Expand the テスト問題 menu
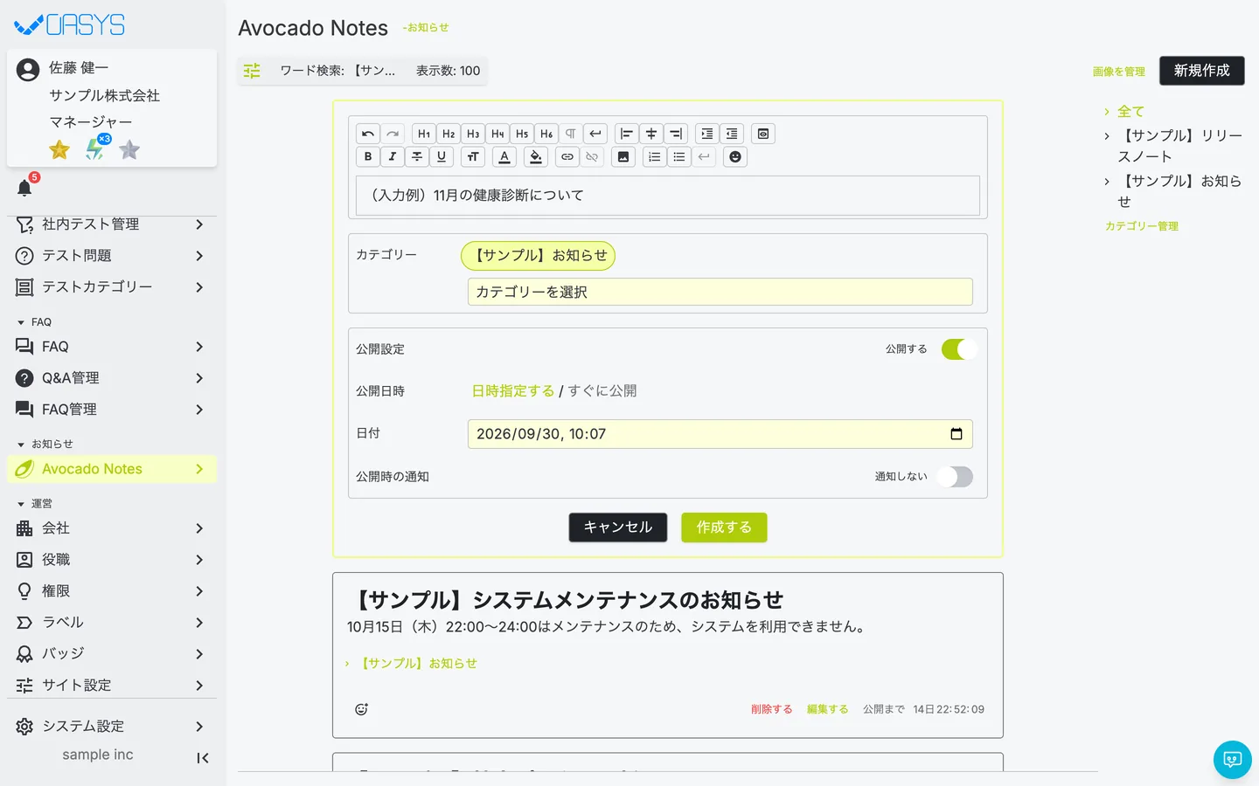Viewport: 1259px width, 786px height. pyautogui.click(x=112, y=256)
